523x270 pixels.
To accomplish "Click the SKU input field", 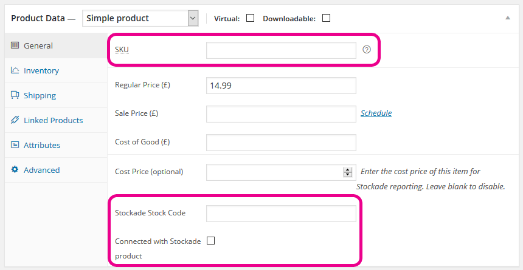I will pyautogui.click(x=281, y=50).
